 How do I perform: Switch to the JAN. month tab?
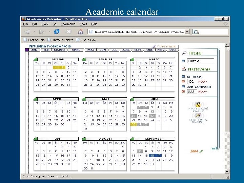[x=35, y=50]
